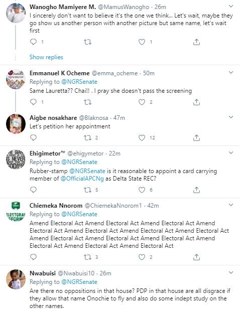Viewport: 240px width, 311px height.
Task: Open Nwabuisi's profile picture
Action: click(16, 279)
